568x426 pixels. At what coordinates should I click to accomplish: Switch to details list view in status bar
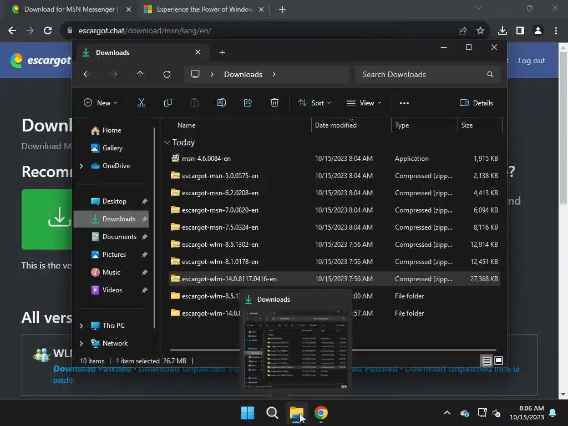[x=486, y=361]
